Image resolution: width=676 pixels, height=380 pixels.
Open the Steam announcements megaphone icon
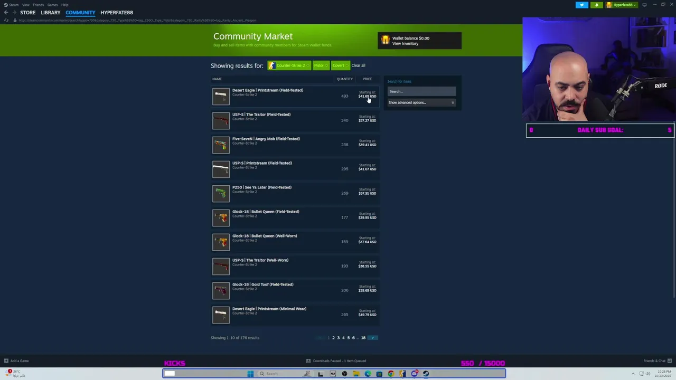tap(582, 5)
